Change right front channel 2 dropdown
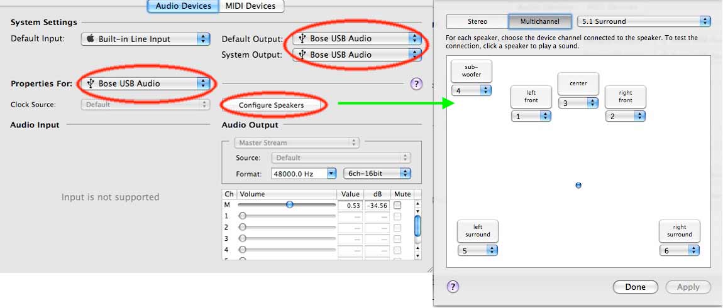Screen dimensions: 723x308 point(626,117)
